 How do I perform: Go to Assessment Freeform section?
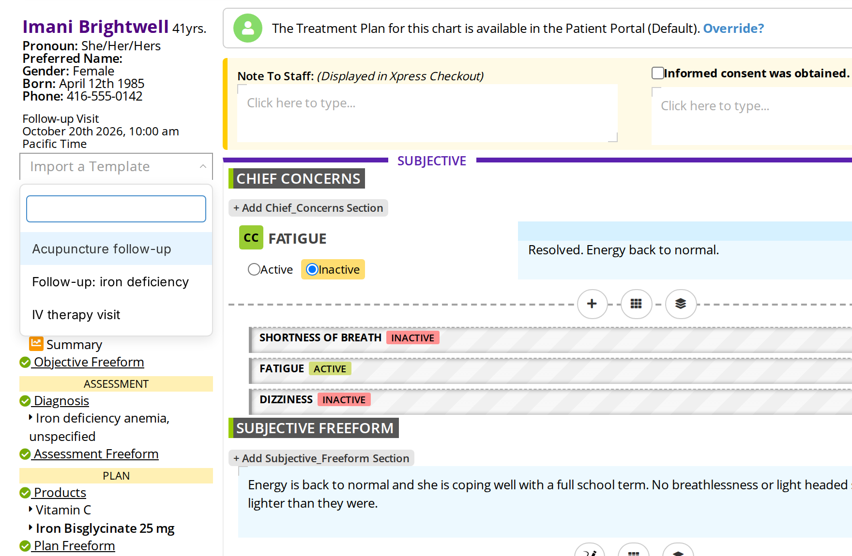[96, 454]
